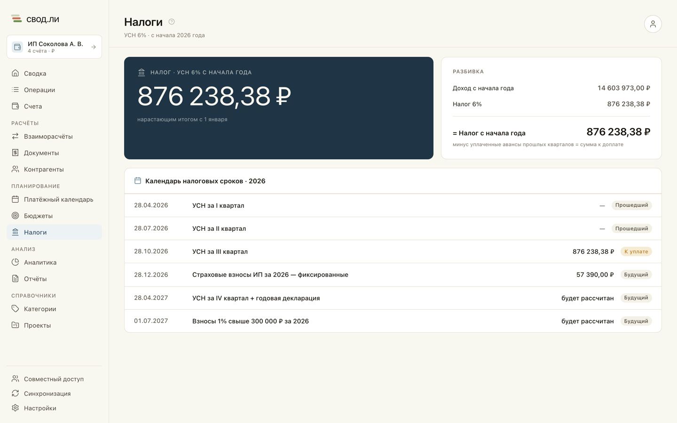Click the СВОД.ЛИ logo icon
The image size is (677, 423).
pyautogui.click(x=16, y=19)
